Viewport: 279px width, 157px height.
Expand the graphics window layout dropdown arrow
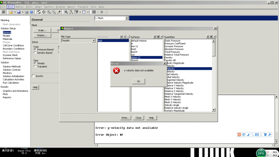(88, 12)
